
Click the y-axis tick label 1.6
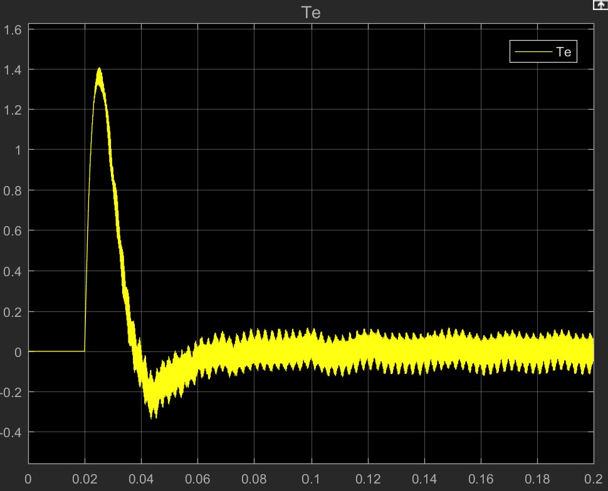(x=13, y=30)
